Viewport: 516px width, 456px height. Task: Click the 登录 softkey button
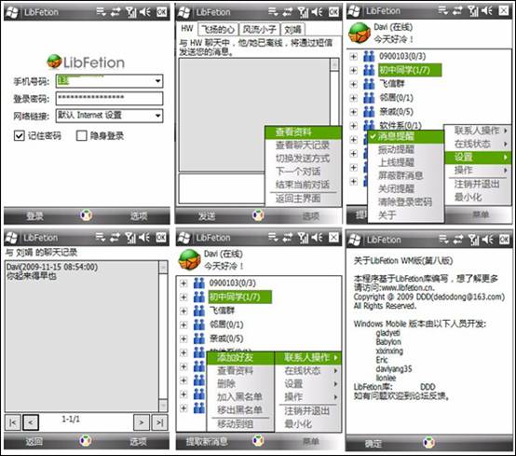34,216
